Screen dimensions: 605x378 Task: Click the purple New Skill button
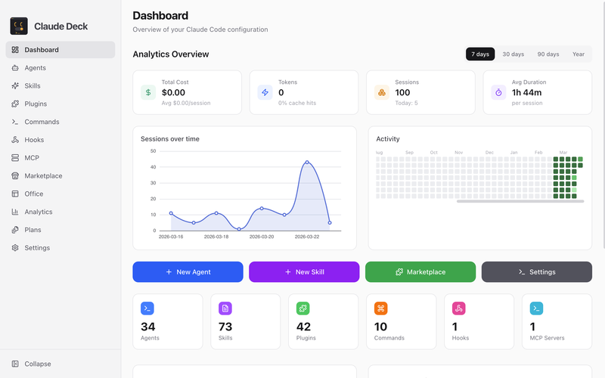(304, 272)
